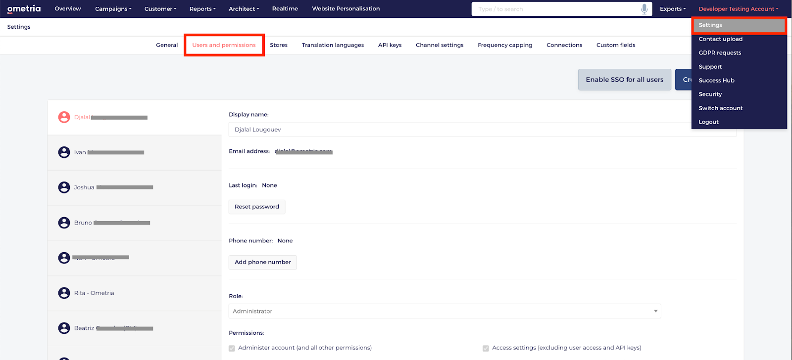Select Beatriz's user avatar icon
The width and height of the screenshot is (792, 360).
(x=64, y=328)
